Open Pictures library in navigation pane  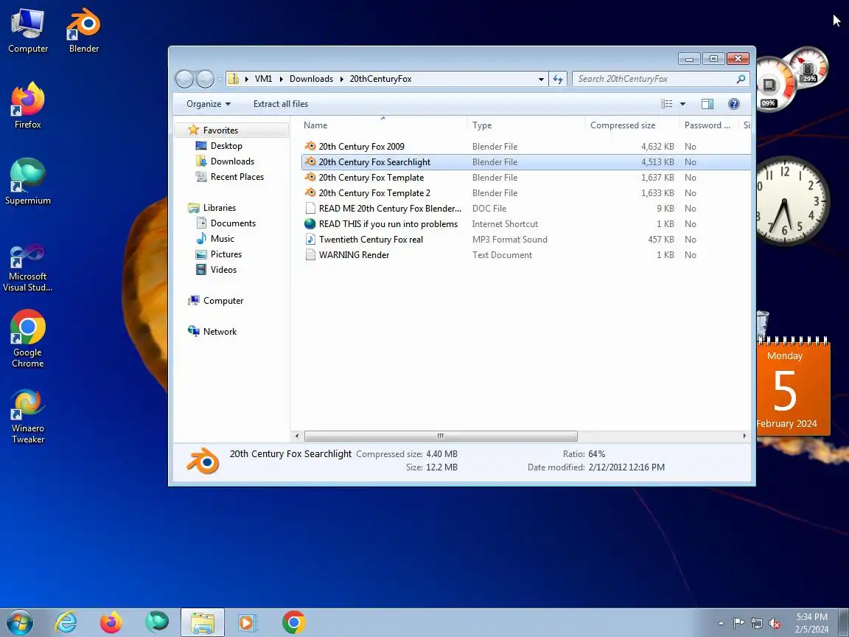pyautogui.click(x=226, y=254)
